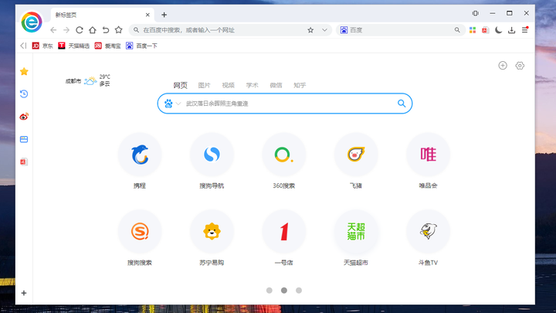Viewport: 556px width, 313px height.
Task: Reload the page with refresh icon
Action: [x=80, y=30]
